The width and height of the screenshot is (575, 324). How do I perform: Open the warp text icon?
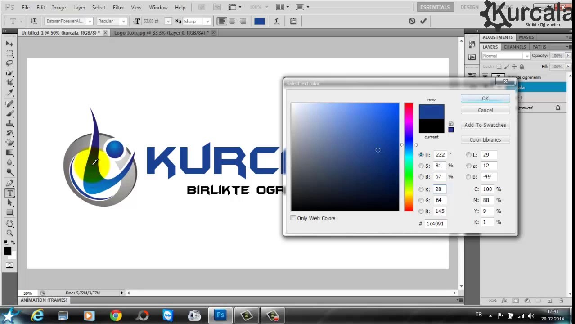click(277, 21)
